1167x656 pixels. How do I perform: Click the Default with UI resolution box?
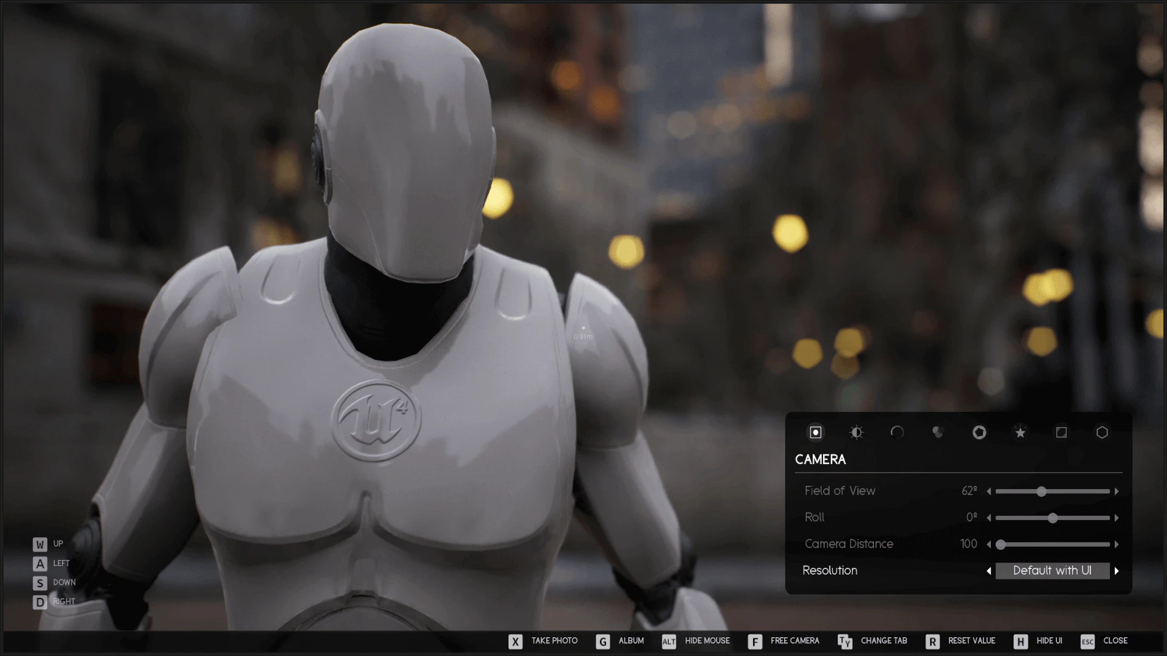[x=1052, y=571]
